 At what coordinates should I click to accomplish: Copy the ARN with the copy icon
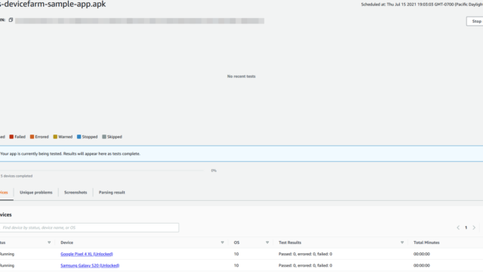[x=11, y=20]
